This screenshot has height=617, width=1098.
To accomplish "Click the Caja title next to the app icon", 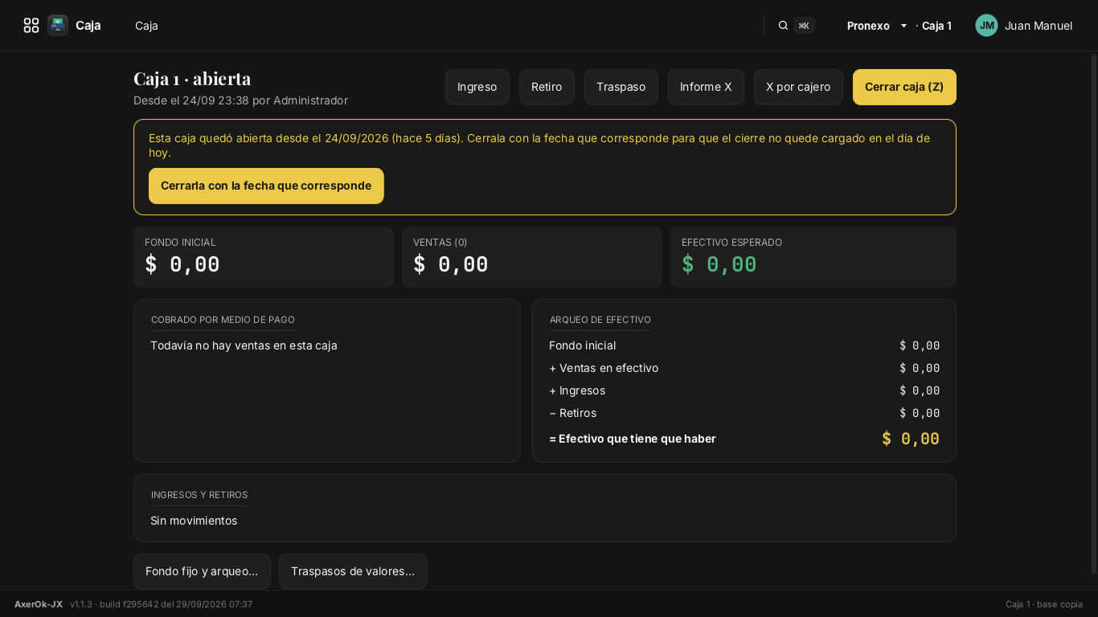I will (x=88, y=26).
